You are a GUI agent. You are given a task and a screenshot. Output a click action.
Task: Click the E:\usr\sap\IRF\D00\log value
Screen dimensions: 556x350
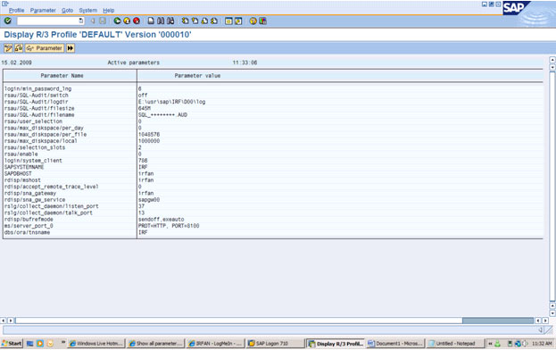point(171,102)
